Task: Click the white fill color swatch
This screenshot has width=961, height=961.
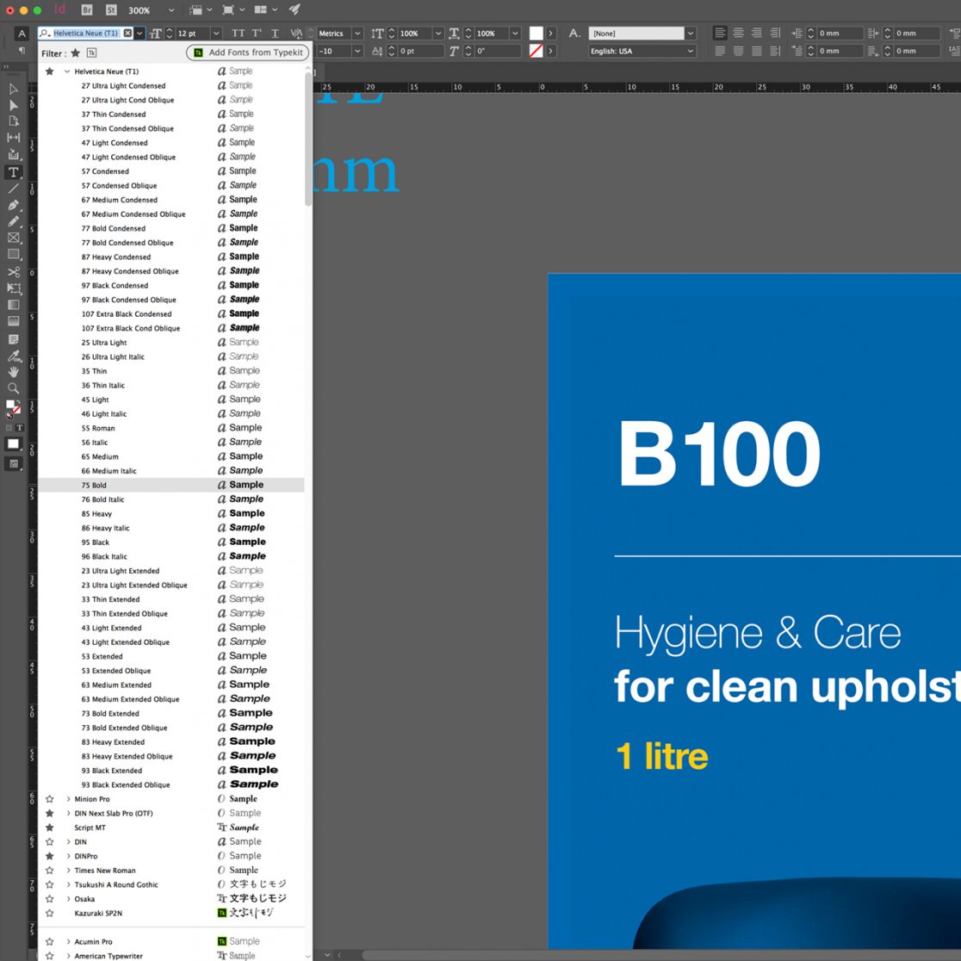Action: [x=536, y=33]
